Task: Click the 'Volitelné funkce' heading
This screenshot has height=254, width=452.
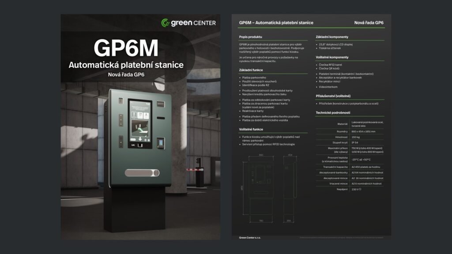Action: [x=251, y=129]
